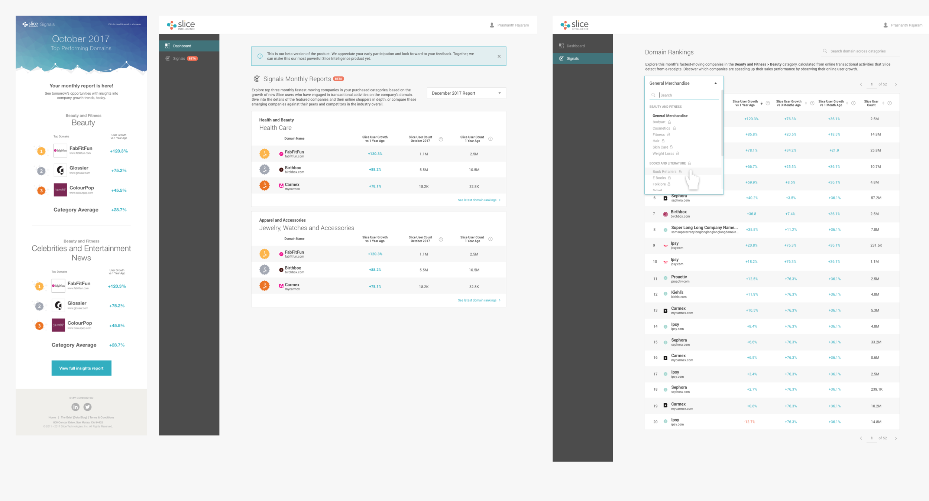Open See latest domain rankings under Jewelry table
Image resolution: width=929 pixels, height=501 pixels.
point(479,300)
